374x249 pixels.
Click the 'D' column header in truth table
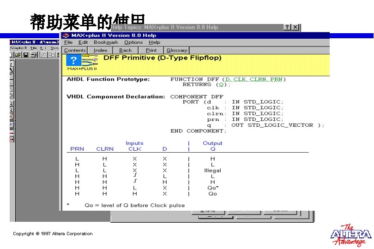pos(164,149)
